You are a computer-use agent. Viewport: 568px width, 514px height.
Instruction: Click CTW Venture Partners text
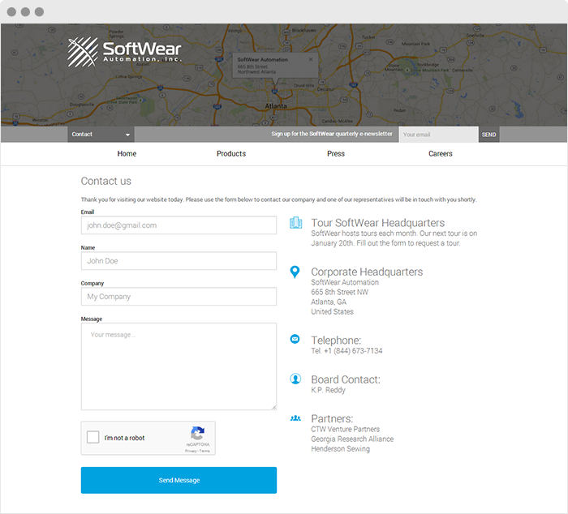[345, 430]
